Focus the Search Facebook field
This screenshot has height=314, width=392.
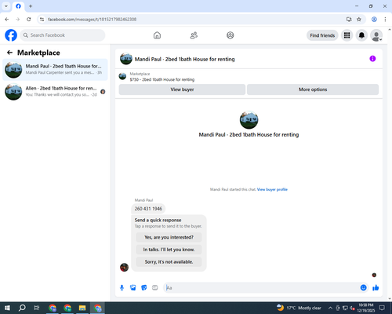point(63,35)
